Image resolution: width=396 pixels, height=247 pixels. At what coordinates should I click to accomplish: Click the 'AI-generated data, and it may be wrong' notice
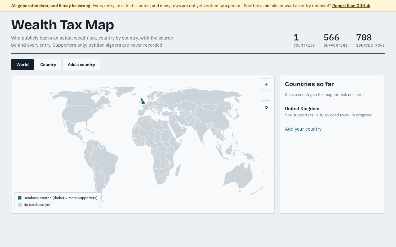[51, 6]
